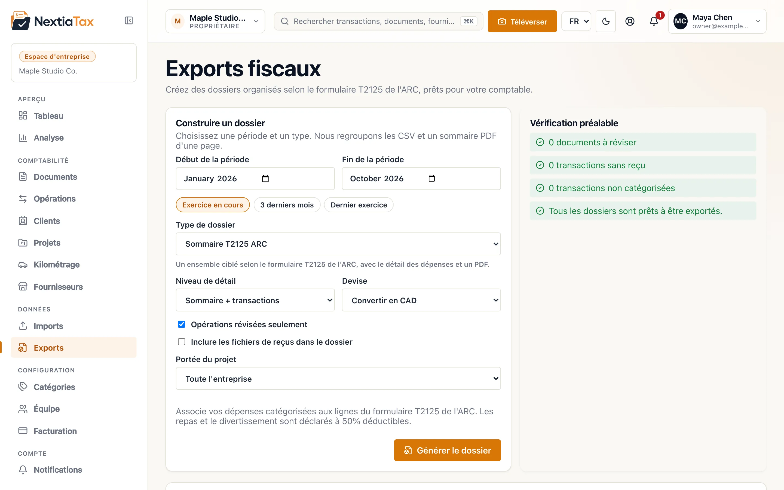784x490 pixels.
Task: Toggle dark mode moon icon
Action: pyautogui.click(x=605, y=22)
